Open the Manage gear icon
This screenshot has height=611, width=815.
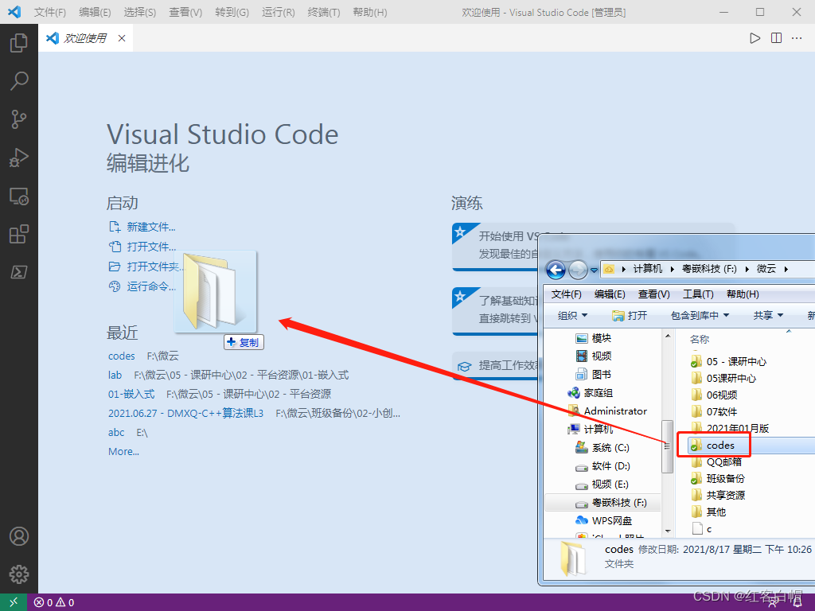tap(19, 574)
